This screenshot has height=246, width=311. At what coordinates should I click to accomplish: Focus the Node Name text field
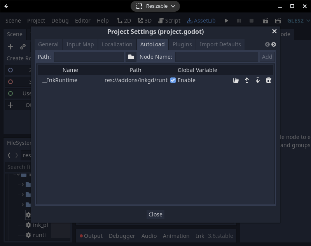point(217,57)
